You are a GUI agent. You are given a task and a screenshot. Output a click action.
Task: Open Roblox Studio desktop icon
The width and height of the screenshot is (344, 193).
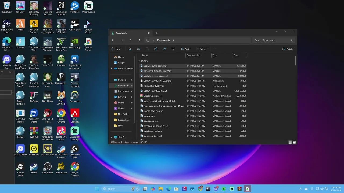pyautogui.click(x=20, y=169)
